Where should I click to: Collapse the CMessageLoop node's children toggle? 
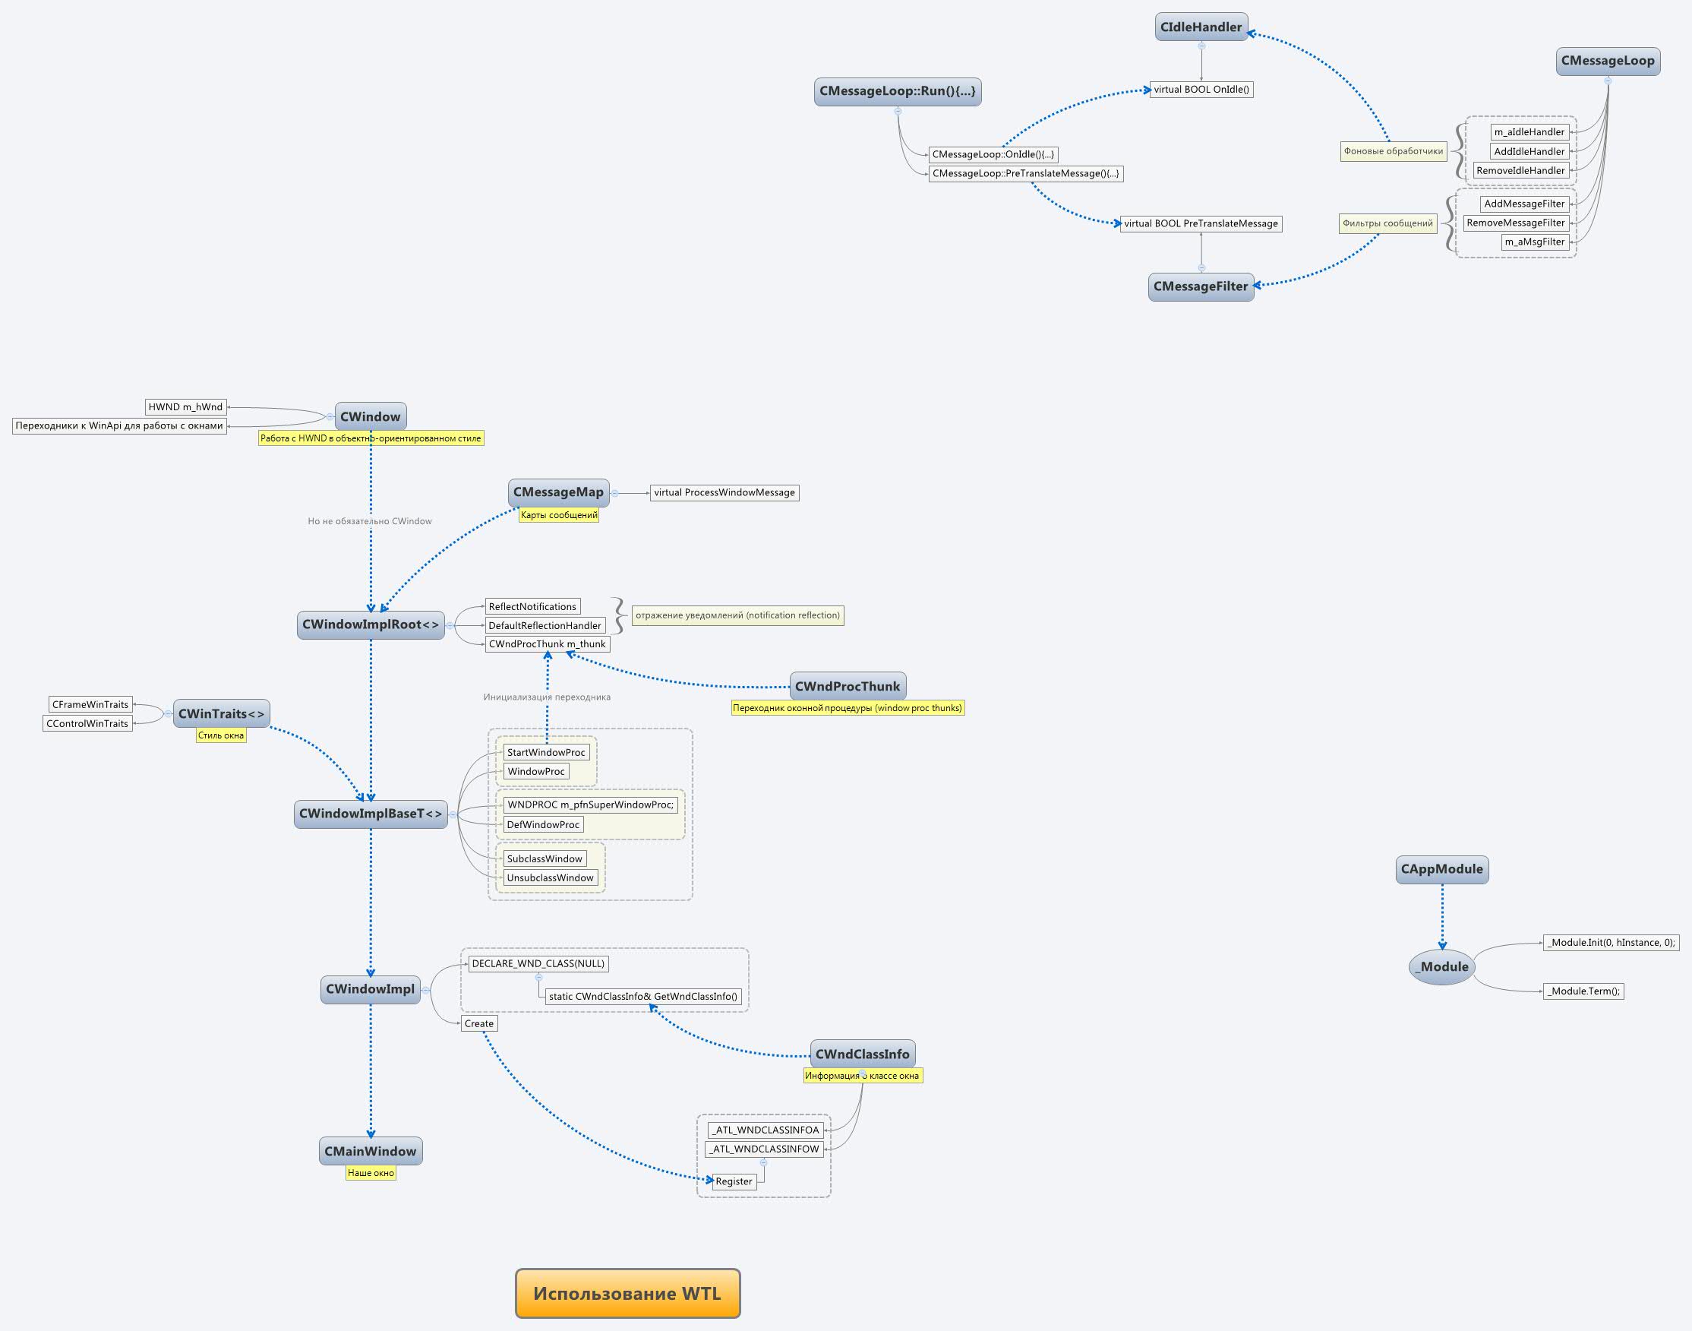tap(1608, 81)
